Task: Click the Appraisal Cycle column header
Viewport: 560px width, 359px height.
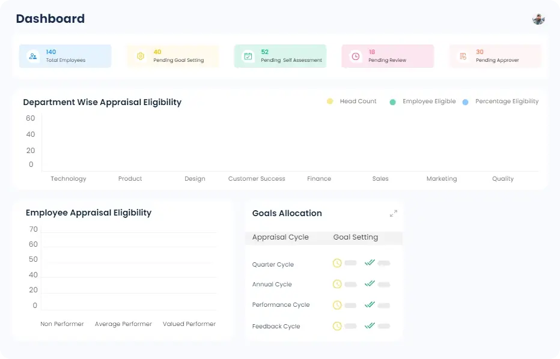Action: tap(281, 237)
